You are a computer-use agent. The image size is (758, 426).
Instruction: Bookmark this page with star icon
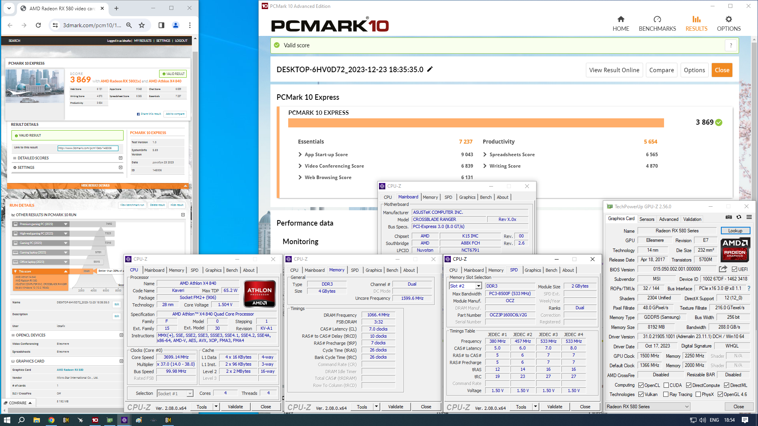(142, 25)
